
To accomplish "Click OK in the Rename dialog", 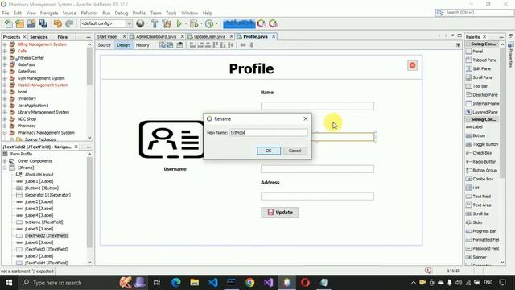I will pos(268,151).
